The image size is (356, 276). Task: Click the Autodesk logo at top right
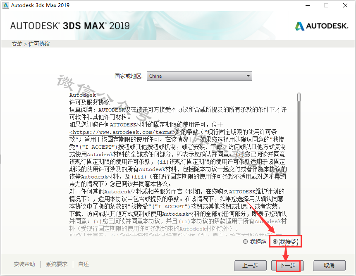[322, 26]
